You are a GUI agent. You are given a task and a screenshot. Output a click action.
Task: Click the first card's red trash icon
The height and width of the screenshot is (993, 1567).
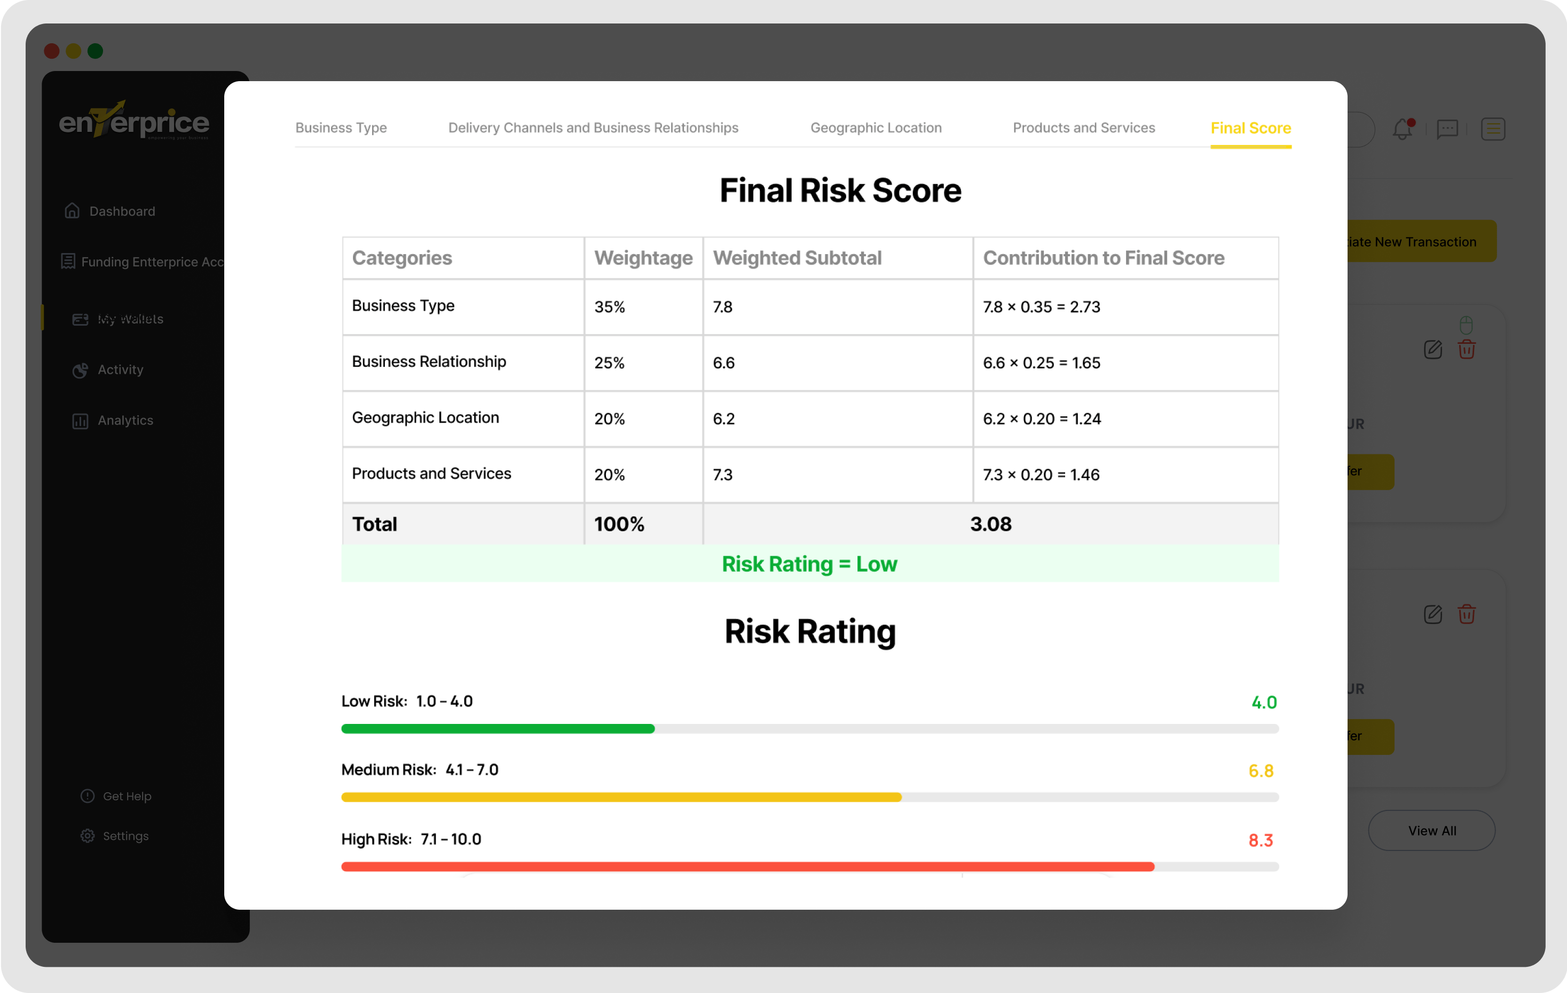click(1466, 350)
